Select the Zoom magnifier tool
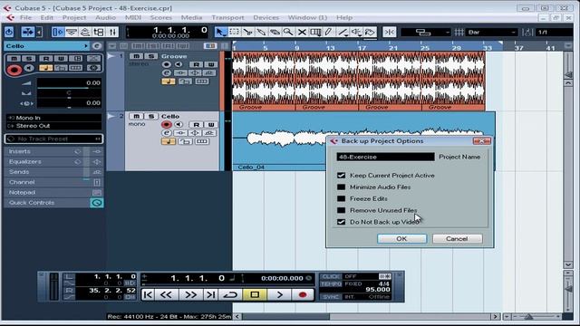Image resolution: width=580 pixels, height=326 pixels. coord(288,33)
